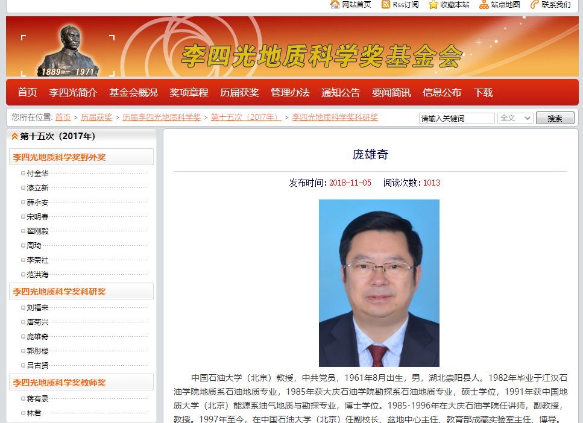Click the bullet icon next to 刘福来
This screenshot has height=423, width=583.
pos(23,307)
